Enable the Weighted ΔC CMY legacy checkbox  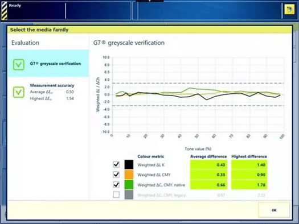click(116, 194)
